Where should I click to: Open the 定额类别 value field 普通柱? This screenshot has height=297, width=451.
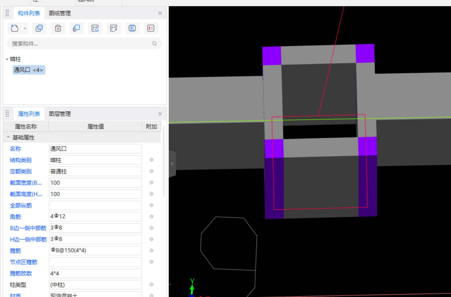coord(96,171)
